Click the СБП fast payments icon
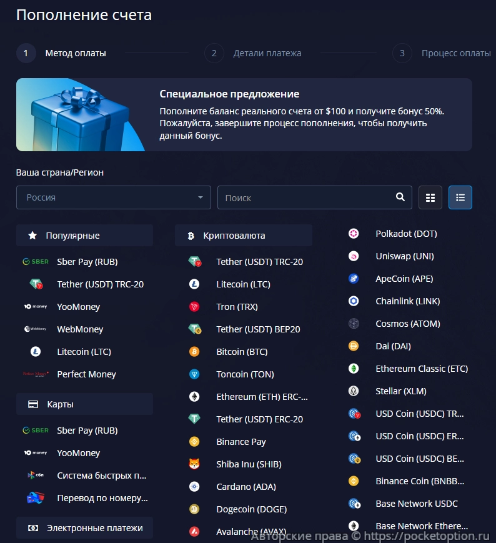 36,475
